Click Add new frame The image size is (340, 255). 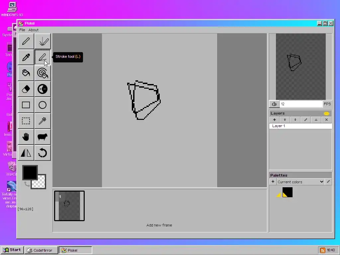tap(159, 225)
